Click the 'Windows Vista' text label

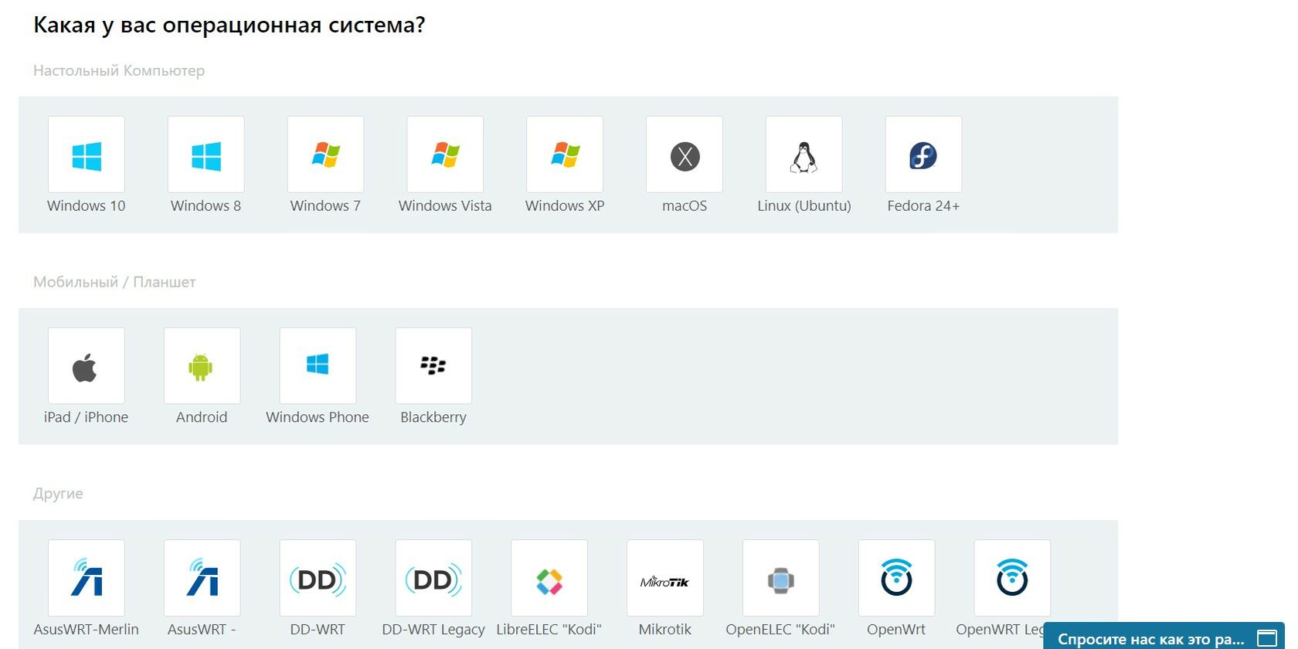pos(445,206)
